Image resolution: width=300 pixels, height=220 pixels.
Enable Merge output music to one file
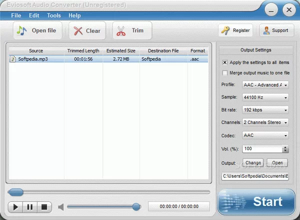click(225, 73)
